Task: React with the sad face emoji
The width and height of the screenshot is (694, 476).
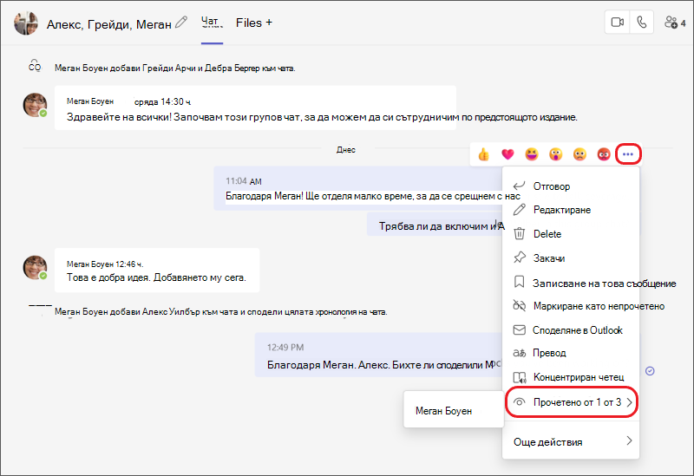Action: click(579, 154)
